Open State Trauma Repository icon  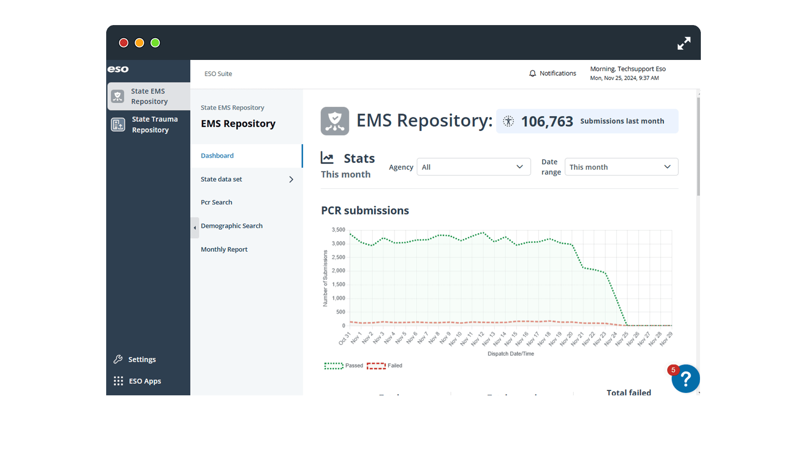tap(118, 125)
